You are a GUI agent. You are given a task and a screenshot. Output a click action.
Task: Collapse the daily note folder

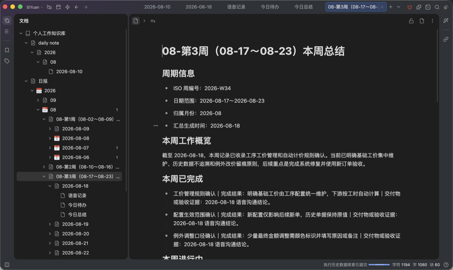(26, 43)
